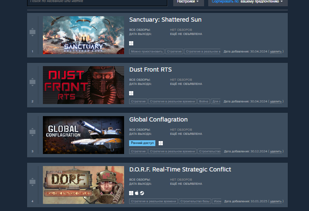The width and height of the screenshot is (309, 211).
Task: Open Dust Front RTS title link
Action: [150, 70]
